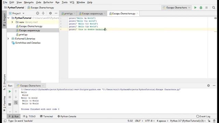The height and width of the screenshot is (123, 219).
Task: Rerun program in Run panel
Action: click(x=10, y=92)
